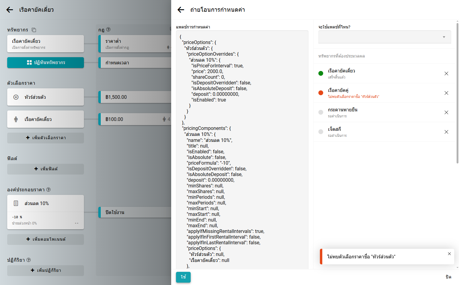Select ทัวร์ส่วนตัว price option card
459x285 pixels.
coord(46,97)
